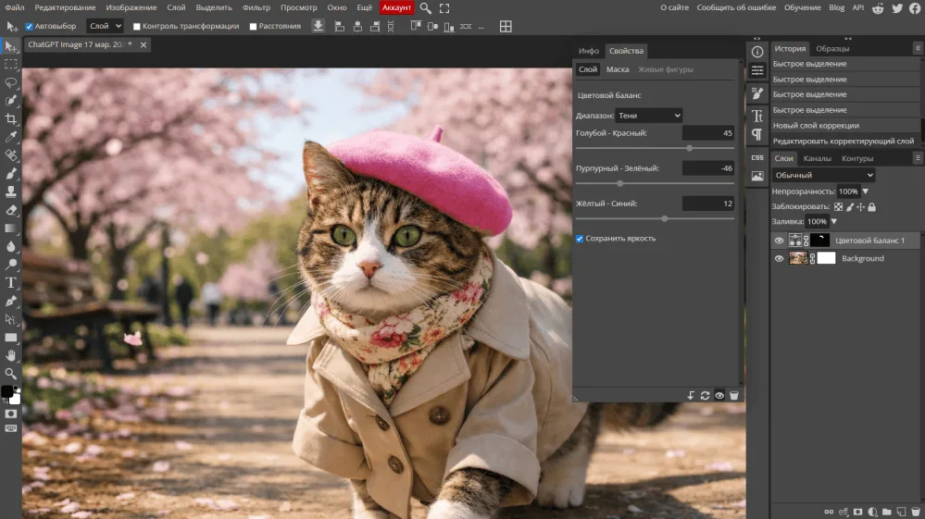This screenshot has height=519, width=925.
Task: Pick the Eyedropper tool
Action: click(x=11, y=137)
